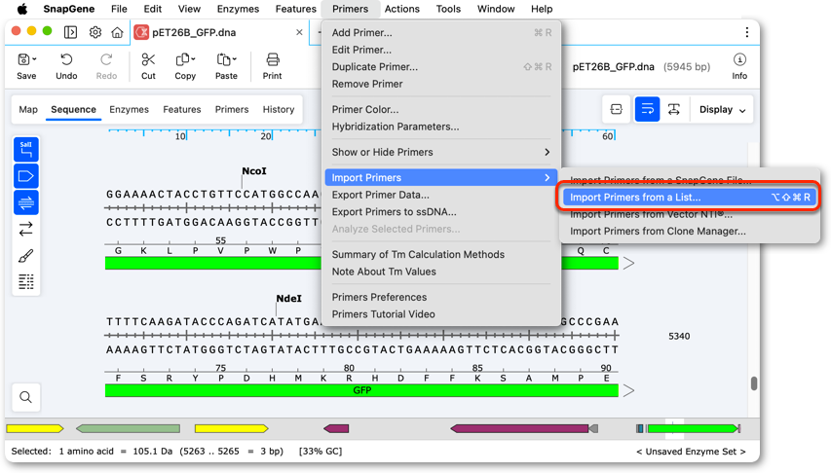Viewport: 831px width, 473px height.
Task: Click the GFP feature green bar
Action: click(x=361, y=390)
